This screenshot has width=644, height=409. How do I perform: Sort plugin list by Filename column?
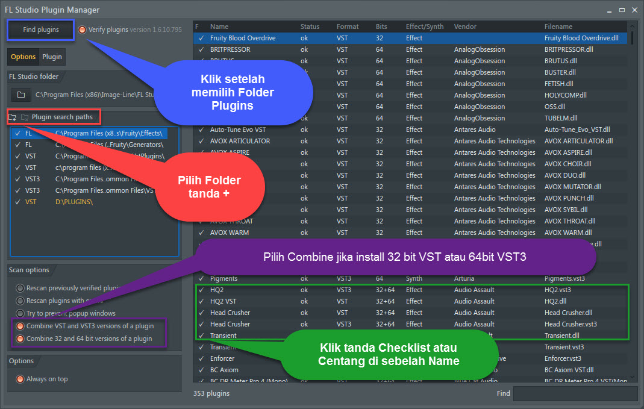point(558,27)
